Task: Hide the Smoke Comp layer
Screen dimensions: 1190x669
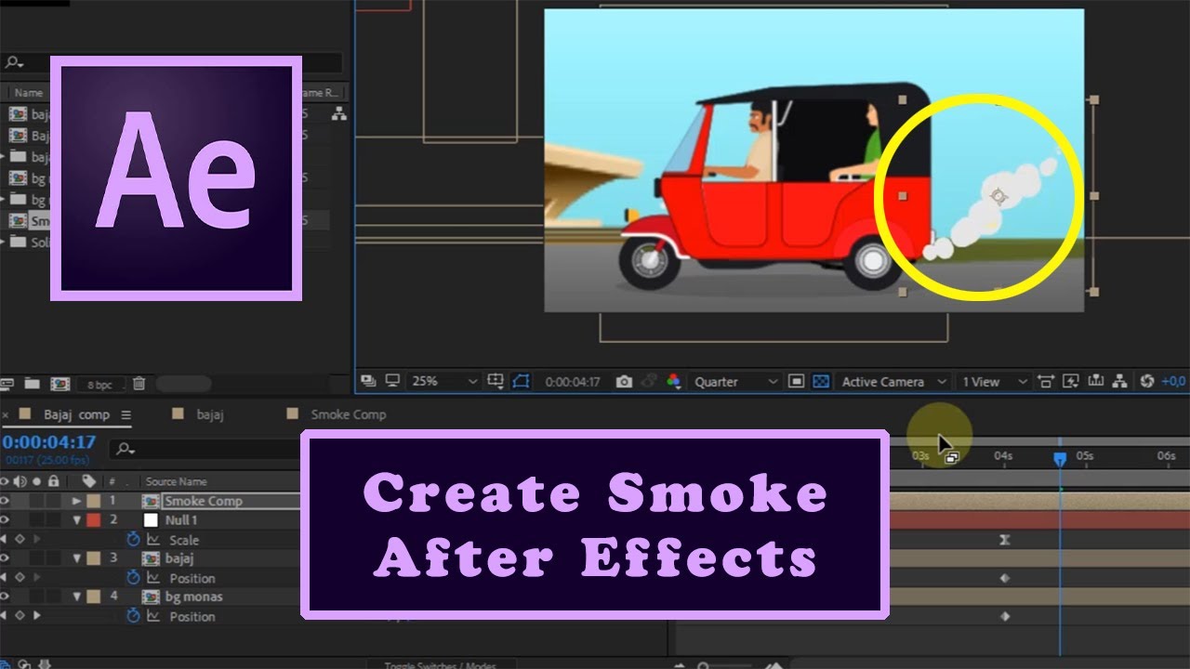Action: tap(6, 501)
